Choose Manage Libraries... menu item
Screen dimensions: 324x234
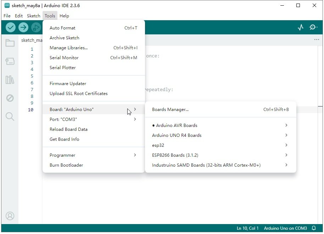click(94, 48)
